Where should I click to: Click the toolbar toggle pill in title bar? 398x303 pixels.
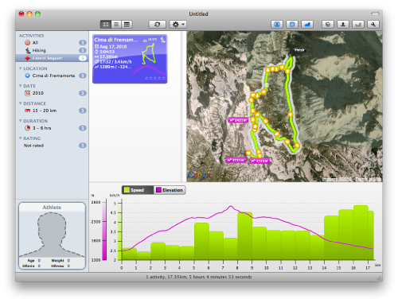[375, 14]
